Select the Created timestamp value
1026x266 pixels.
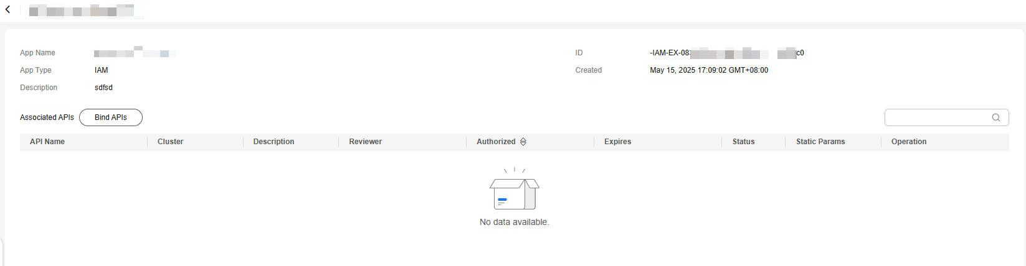tap(709, 70)
